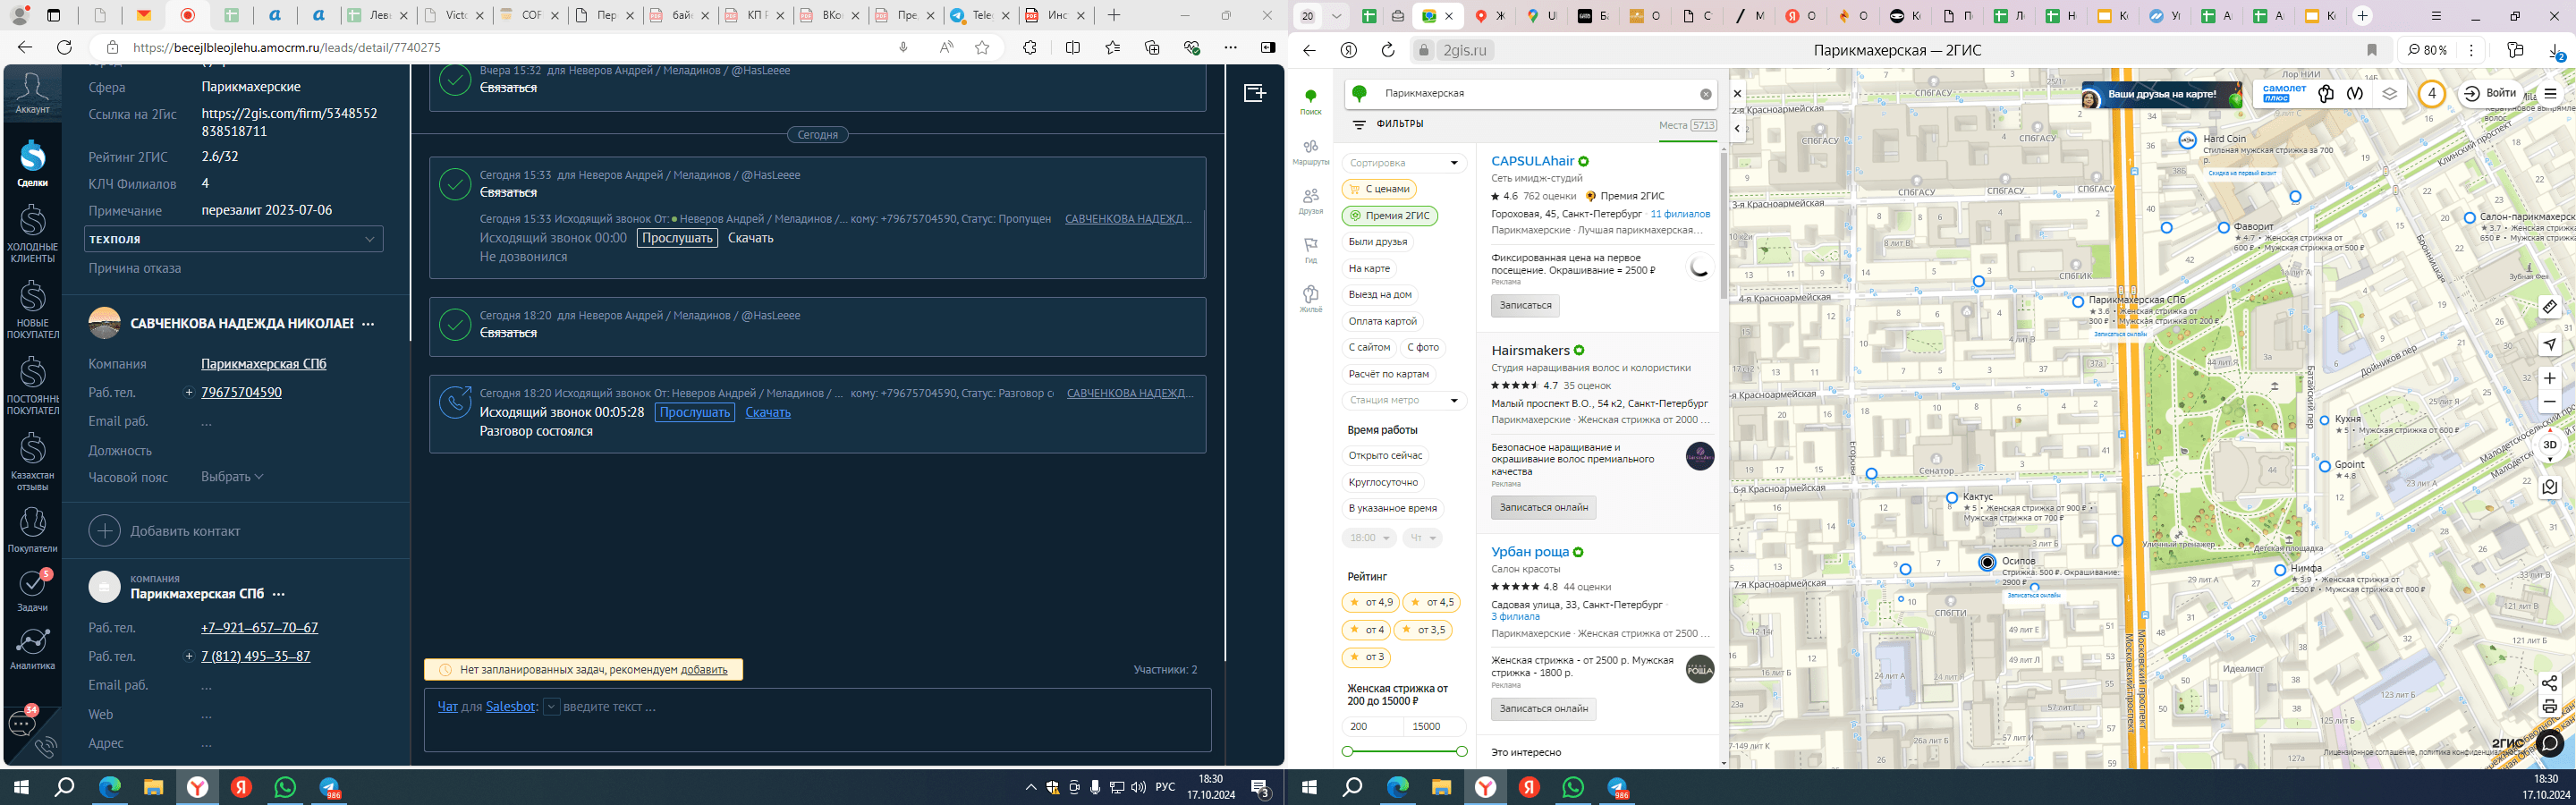2576x805 pixels.
Task: Open the 2GIS hamburger menu
Action: click(x=2549, y=94)
